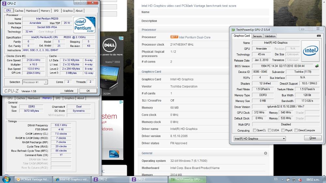Image resolution: width=326 pixels, height=183 pixels.
Task: Click the Windows Start orb
Action: coord(6,179)
